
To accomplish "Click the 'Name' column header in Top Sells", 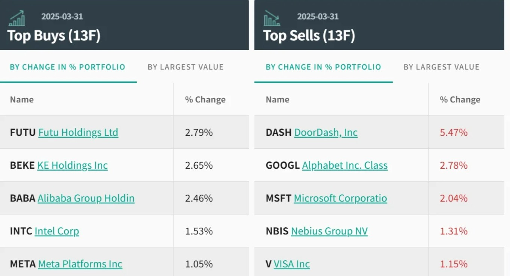I will [278, 100].
